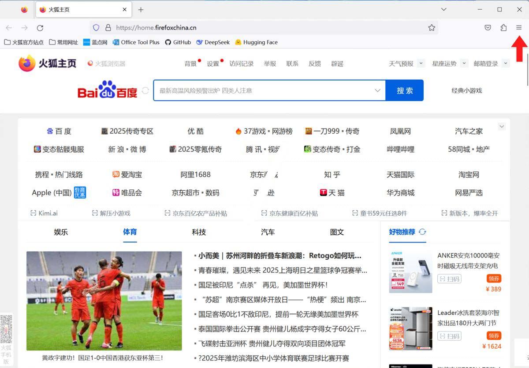Open 访问记录 in the top menu

tap(242, 64)
